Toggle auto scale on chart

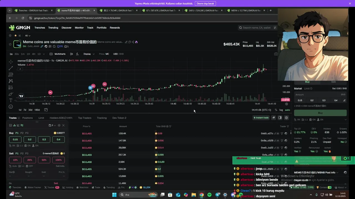click(x=287, y=110)
